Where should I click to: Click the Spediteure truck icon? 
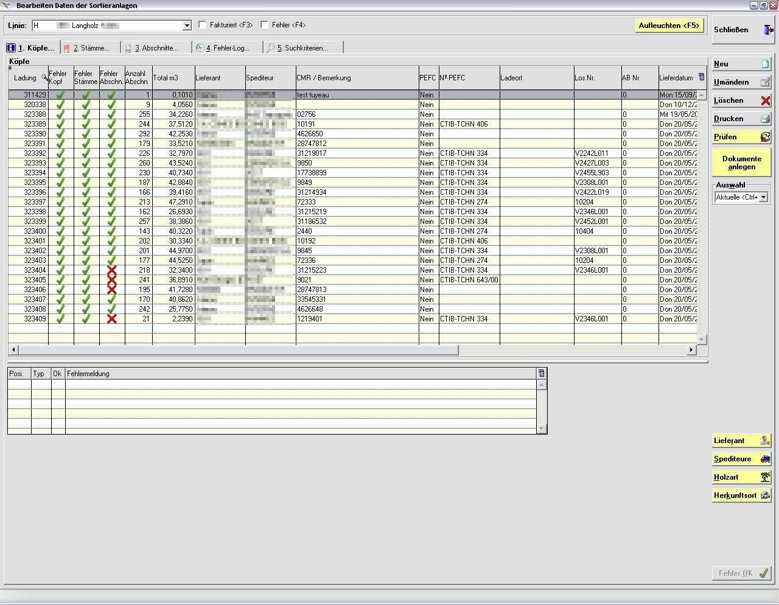coord(765,459)
